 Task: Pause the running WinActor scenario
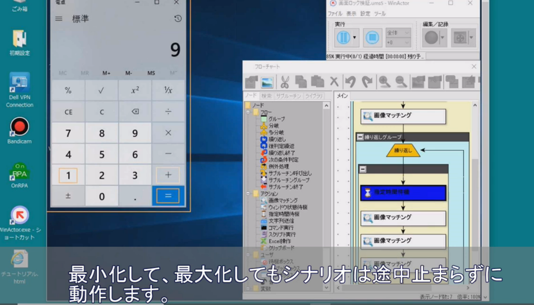pyautogui.click(x=343, y=38)
